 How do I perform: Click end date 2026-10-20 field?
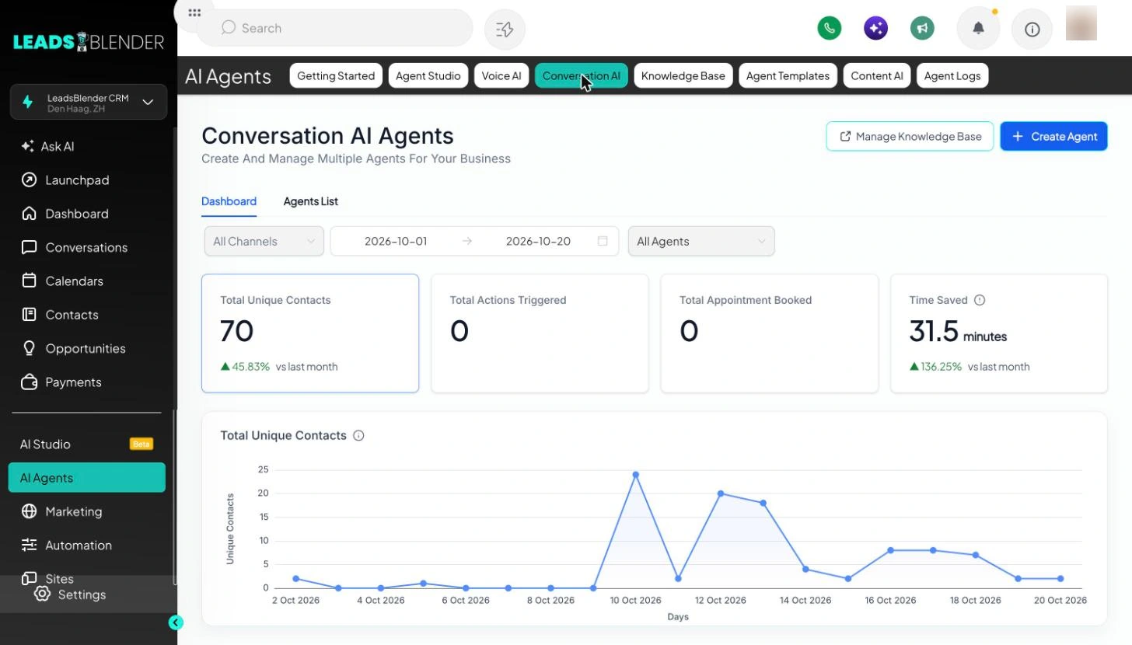click(x=538, y=241)
